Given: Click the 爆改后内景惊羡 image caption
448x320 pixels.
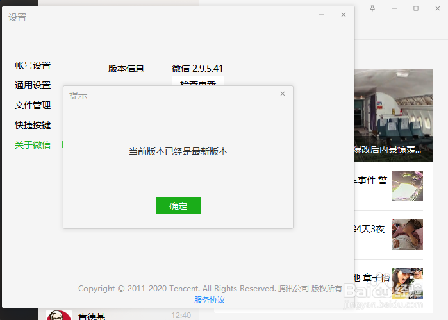Looking at the screenshot, I should pos(388,149).
